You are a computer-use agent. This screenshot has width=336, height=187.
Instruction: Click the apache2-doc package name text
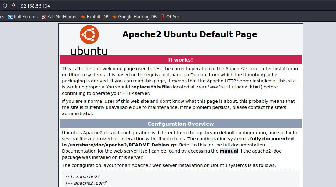click(266, 151)
